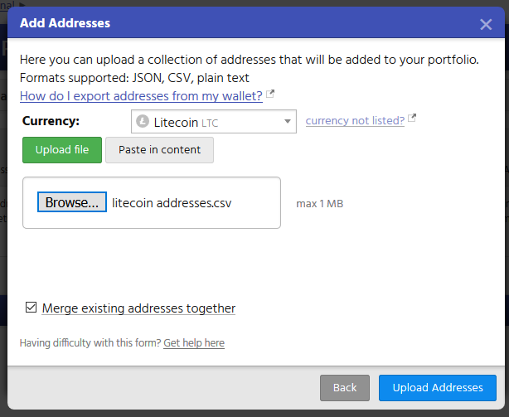Open the wallet export help link

tap(141, 96)
